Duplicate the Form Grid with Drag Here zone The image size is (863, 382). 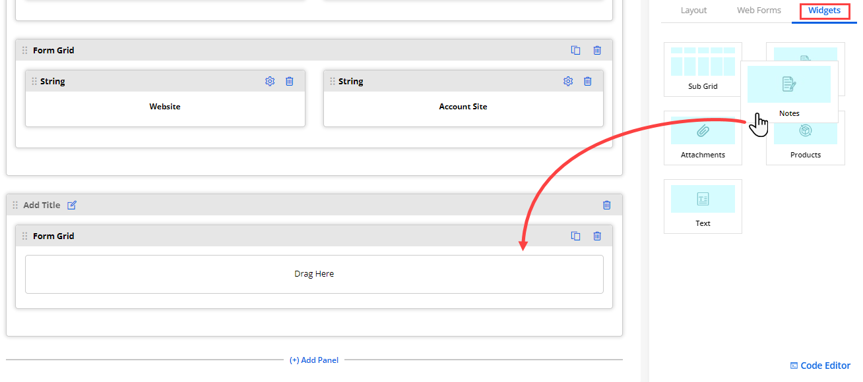point(575,236)
